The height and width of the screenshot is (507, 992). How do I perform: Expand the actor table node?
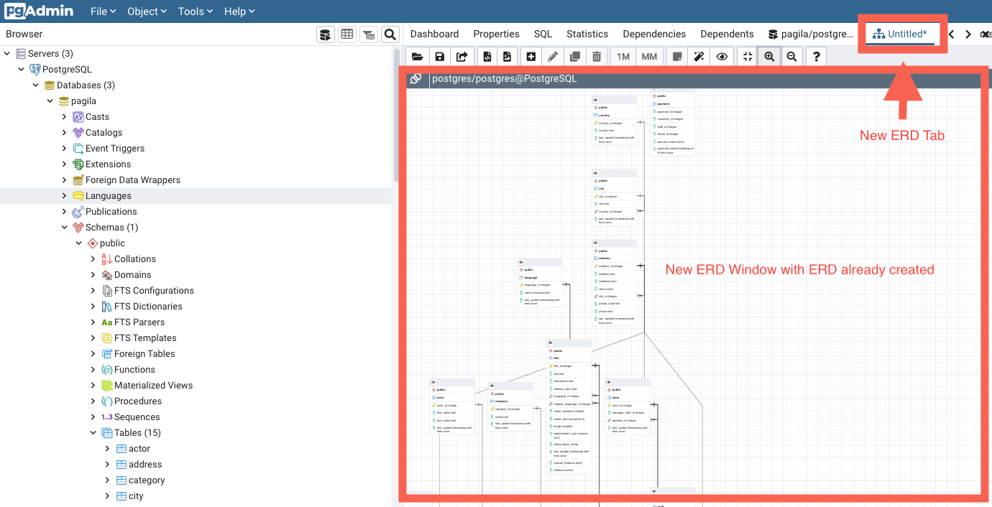pos(107,448)
